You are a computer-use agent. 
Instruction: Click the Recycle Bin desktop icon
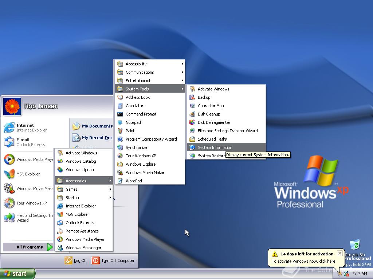pyautogui.click(x=355, y=245)
